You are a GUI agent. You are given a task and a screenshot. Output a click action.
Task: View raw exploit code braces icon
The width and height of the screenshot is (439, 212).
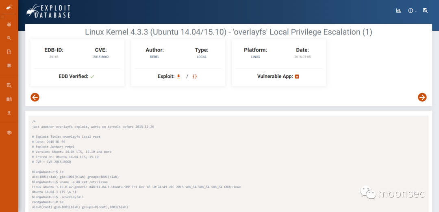(195, 76)
